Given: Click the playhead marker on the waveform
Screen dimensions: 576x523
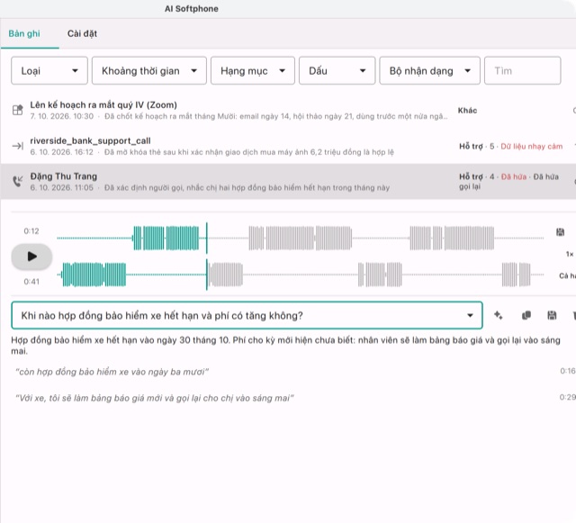Looking at the screenshot, I should point(207,257).
